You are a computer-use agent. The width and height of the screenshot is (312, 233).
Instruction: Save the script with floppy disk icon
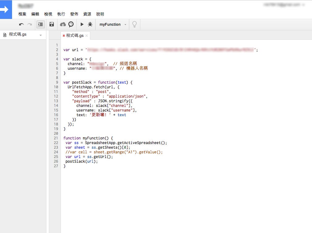52,24
